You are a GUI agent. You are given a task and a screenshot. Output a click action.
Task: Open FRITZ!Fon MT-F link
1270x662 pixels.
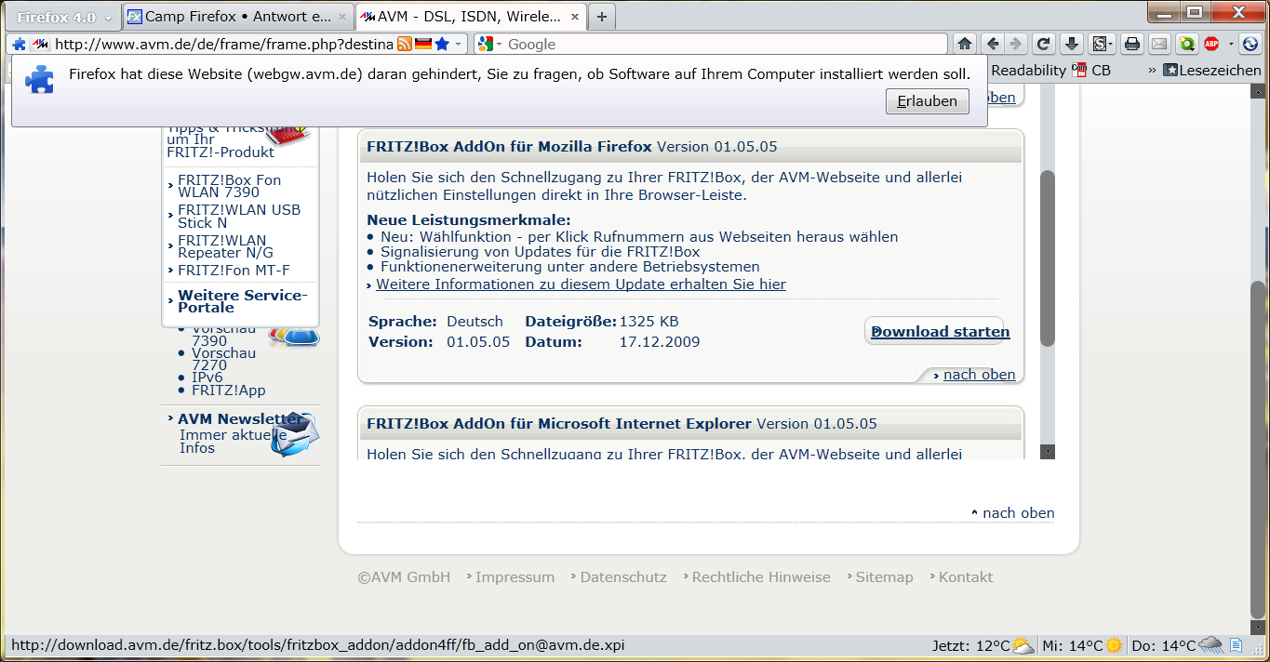coord(234,271)
